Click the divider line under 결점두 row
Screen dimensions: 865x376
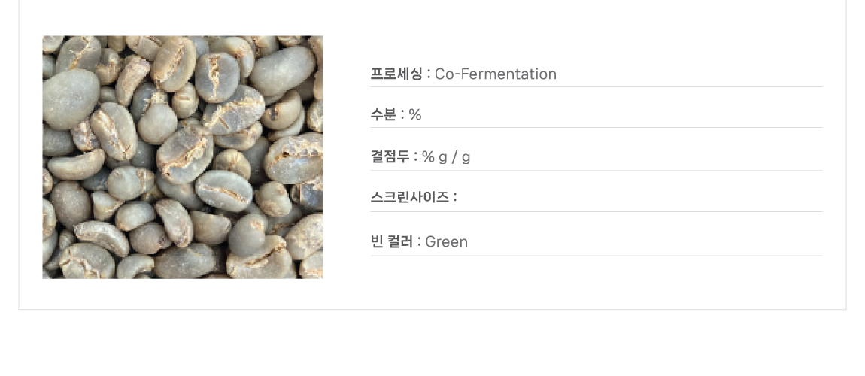click(596, 171)
